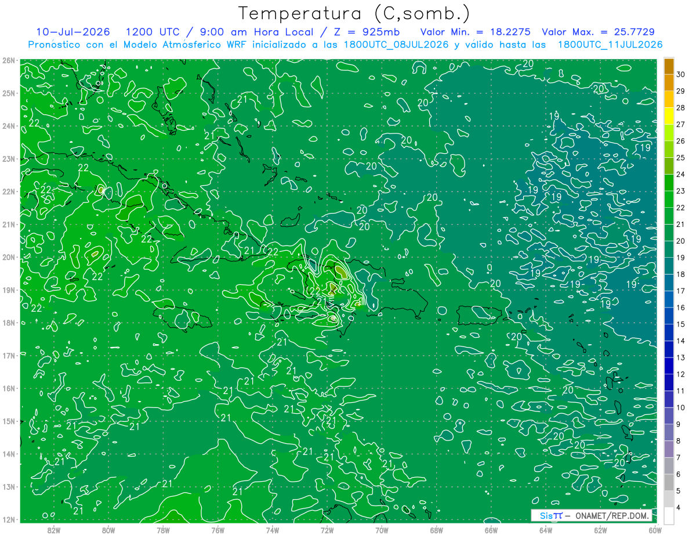Click the colorbar label '17'

click(680, 291)
